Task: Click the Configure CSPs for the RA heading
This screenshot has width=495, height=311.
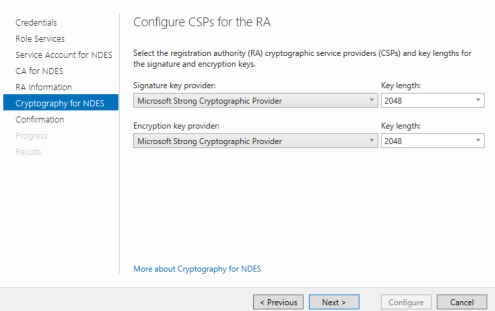Action: tap(202, 22)
